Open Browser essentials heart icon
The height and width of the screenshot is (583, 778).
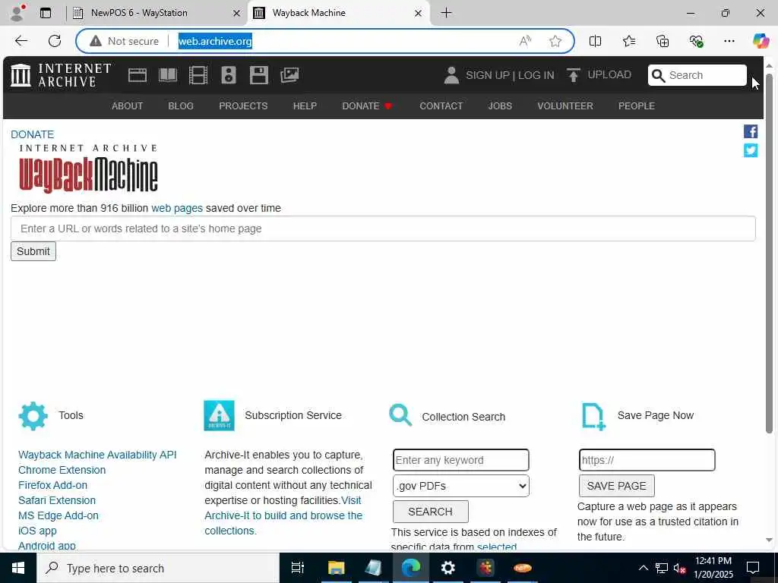click(696, 41)
